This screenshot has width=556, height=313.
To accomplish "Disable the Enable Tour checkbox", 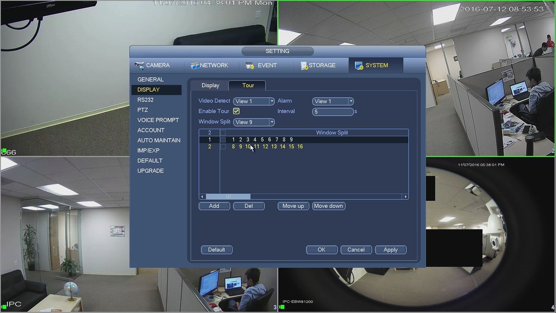I will click(236, 111).
